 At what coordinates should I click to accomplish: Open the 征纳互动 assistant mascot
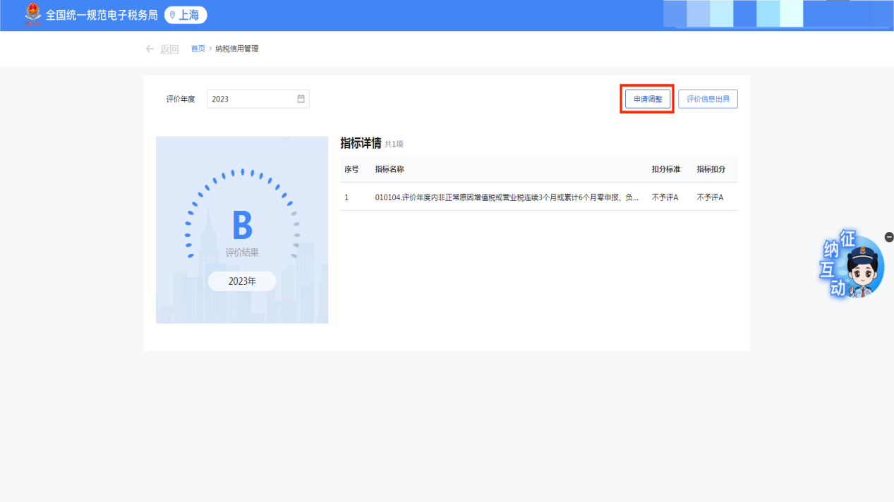click(x=854, y=265)
